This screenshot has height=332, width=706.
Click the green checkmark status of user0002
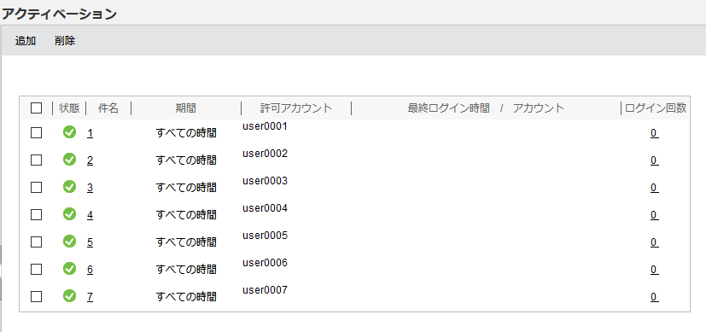point(69,160)
